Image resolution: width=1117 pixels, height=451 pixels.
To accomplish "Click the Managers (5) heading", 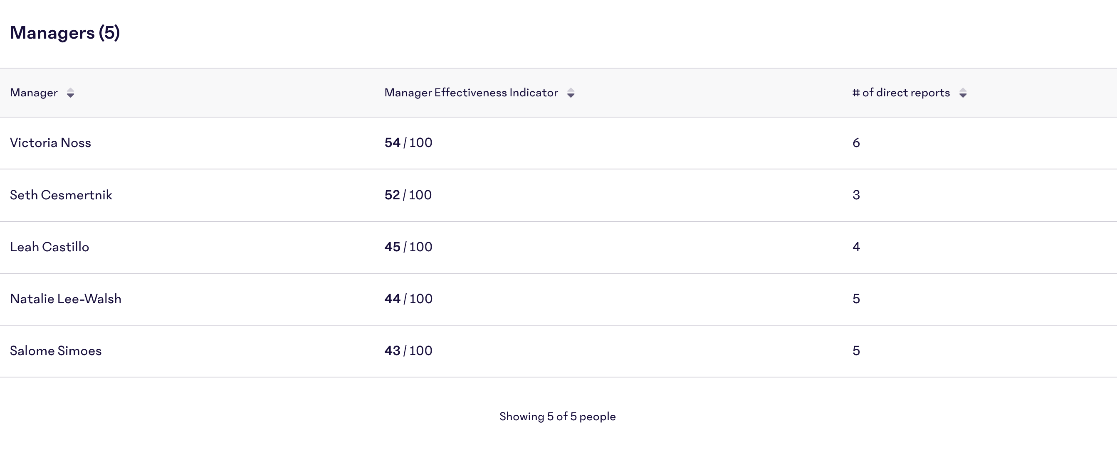I will [x=65, y=32].
